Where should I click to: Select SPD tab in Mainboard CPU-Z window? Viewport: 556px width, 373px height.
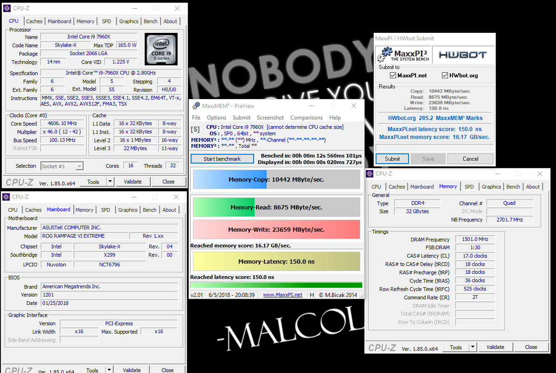(105, 210)
